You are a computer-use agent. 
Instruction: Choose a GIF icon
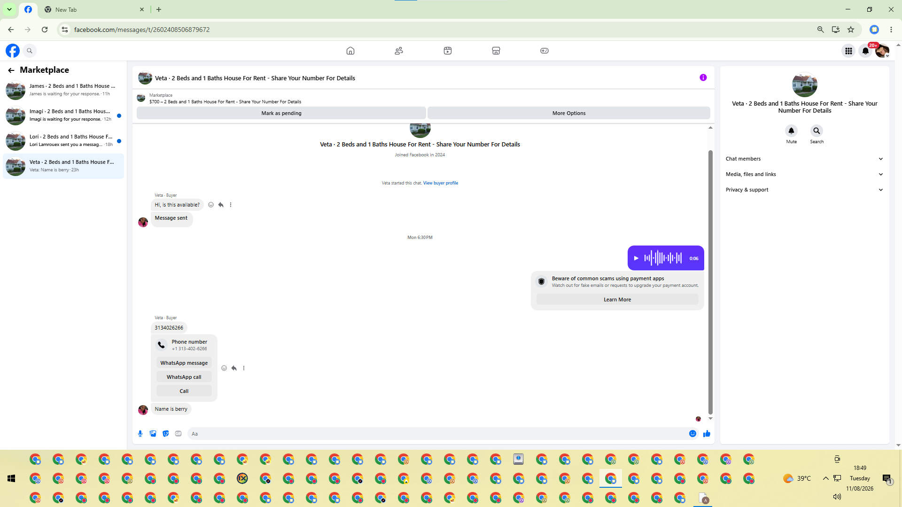coord(179,434)
